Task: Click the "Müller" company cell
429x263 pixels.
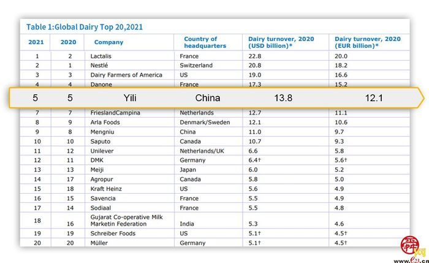Action: pos(99,243)
